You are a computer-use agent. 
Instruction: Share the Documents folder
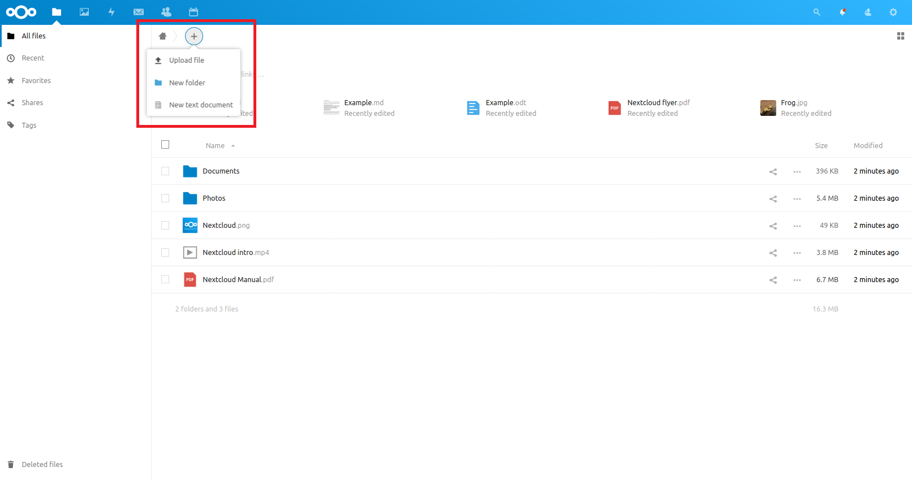pyautogui.click(x=773, y=171)
